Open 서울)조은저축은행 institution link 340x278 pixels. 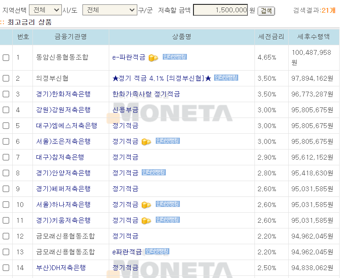[x=63, y=142]
